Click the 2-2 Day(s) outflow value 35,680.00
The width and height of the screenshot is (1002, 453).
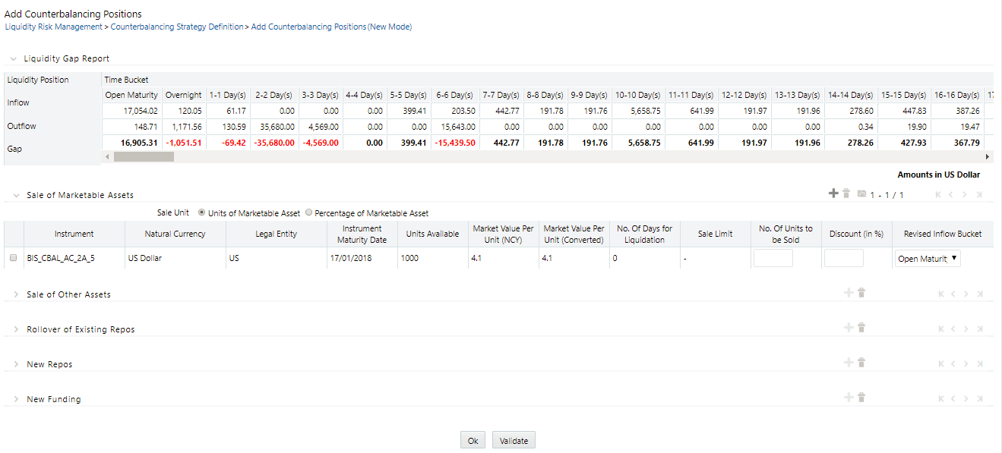tap(276, 126)
